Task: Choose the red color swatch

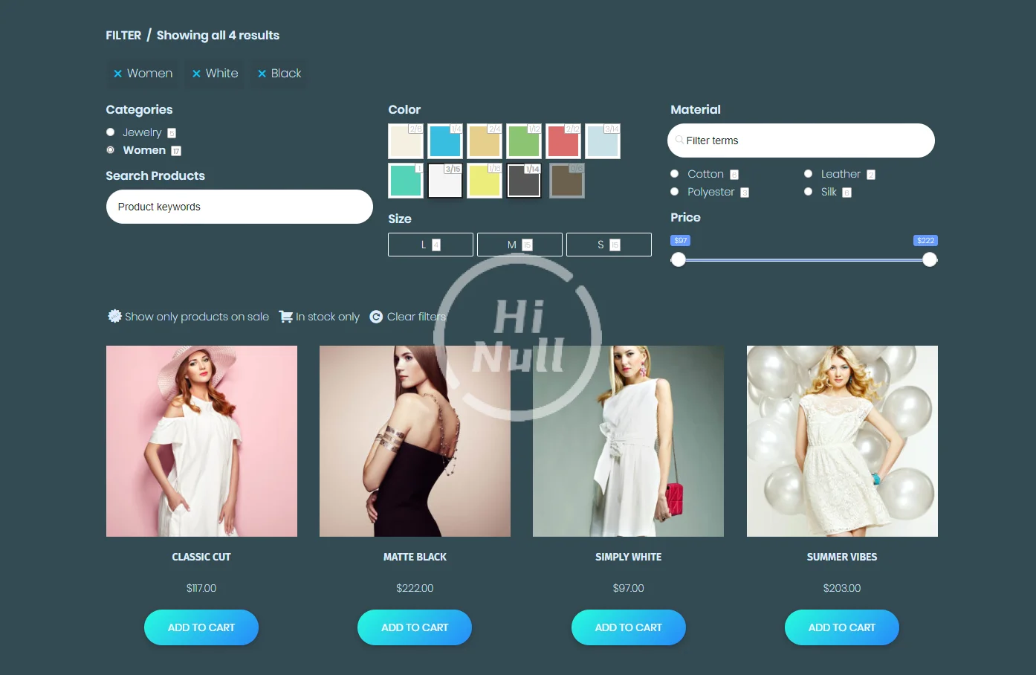Action: 563,141
